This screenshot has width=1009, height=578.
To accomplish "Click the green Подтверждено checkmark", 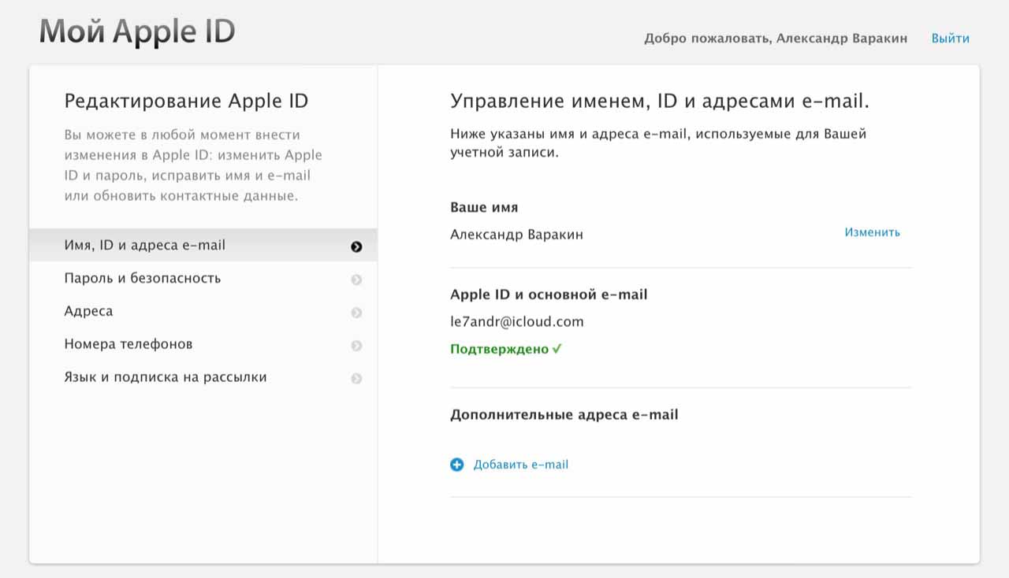I will click(x=557, y=349).
